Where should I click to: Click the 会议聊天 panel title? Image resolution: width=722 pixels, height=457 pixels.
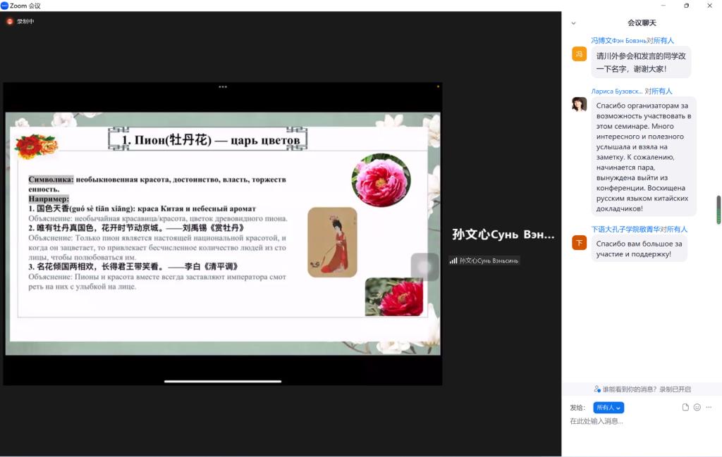pyautogui.click(x=642, y=23)
